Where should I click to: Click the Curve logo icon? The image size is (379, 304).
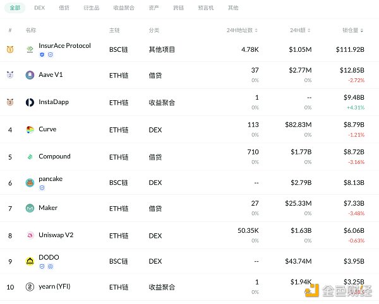click(x=30, y=129)
